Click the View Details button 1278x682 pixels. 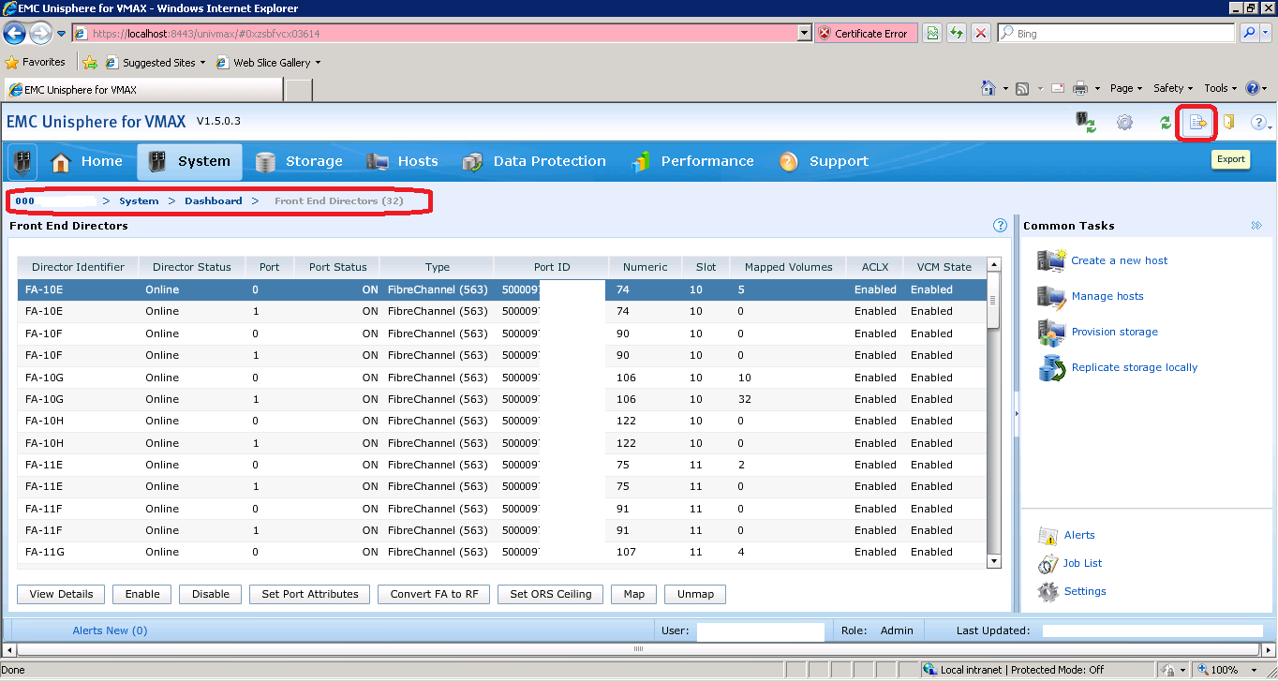[x=61, y=594]
